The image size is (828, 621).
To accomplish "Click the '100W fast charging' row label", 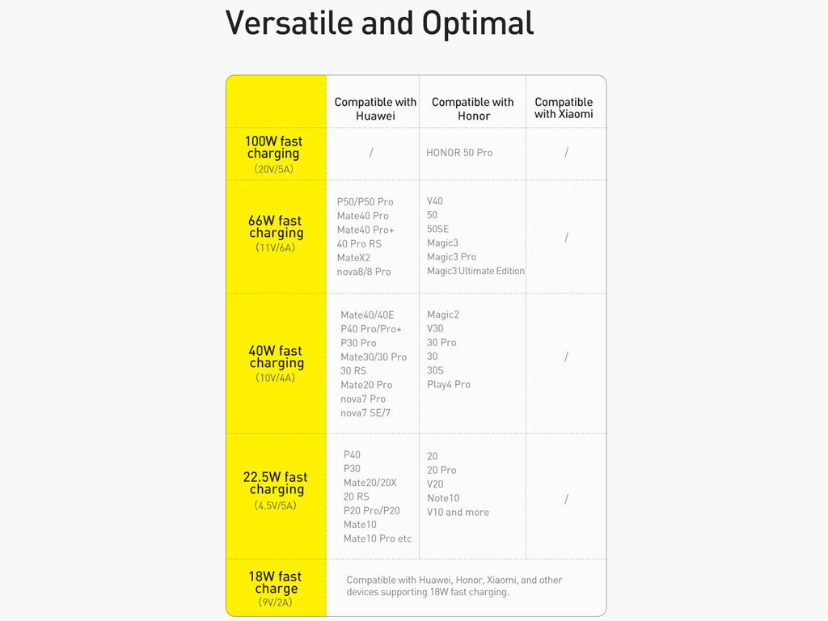I will click(274, 148).
